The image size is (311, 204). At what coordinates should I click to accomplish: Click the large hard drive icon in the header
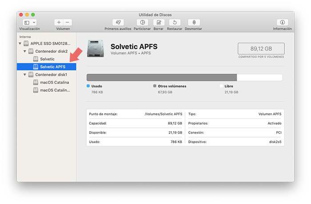click(96, 48)
